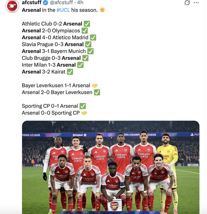
Task: Click the check mark beside Club Brugge result
Action: click(85, 58)
